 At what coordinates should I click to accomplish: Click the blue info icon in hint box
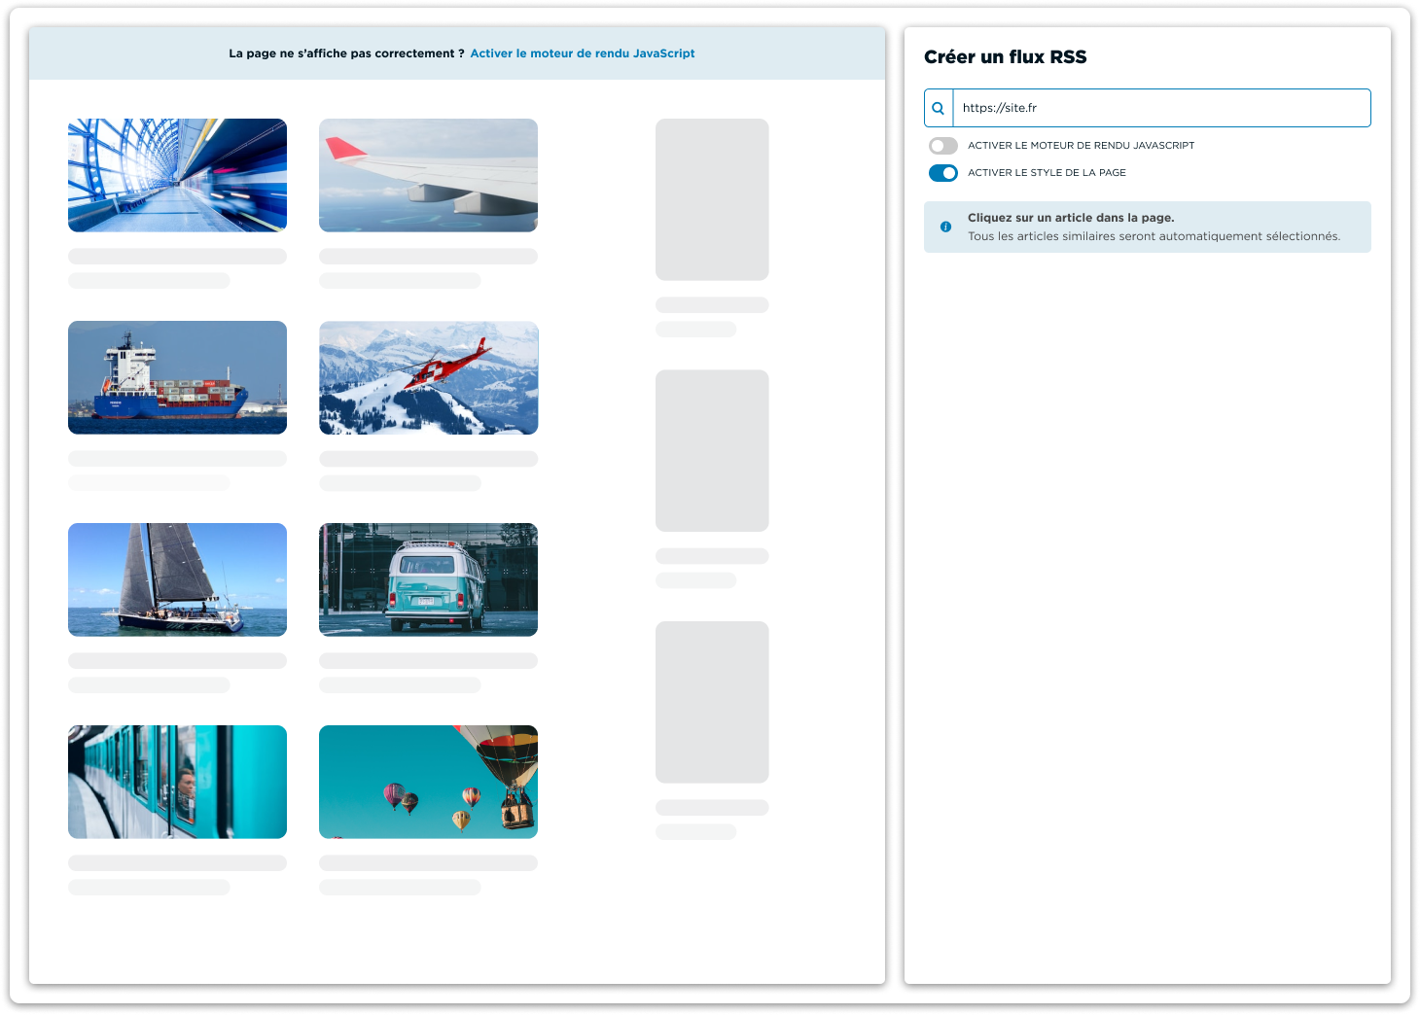[945, 227]
